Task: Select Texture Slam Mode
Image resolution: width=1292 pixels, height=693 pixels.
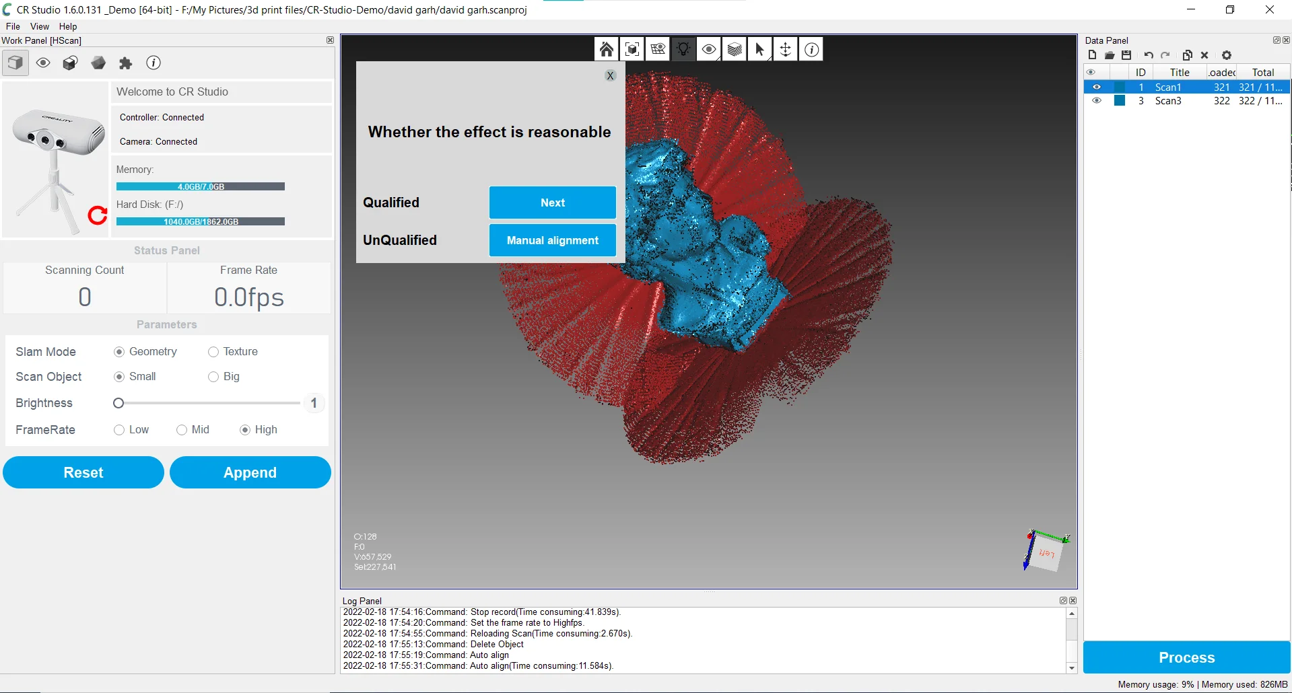Action: (213, 352)
